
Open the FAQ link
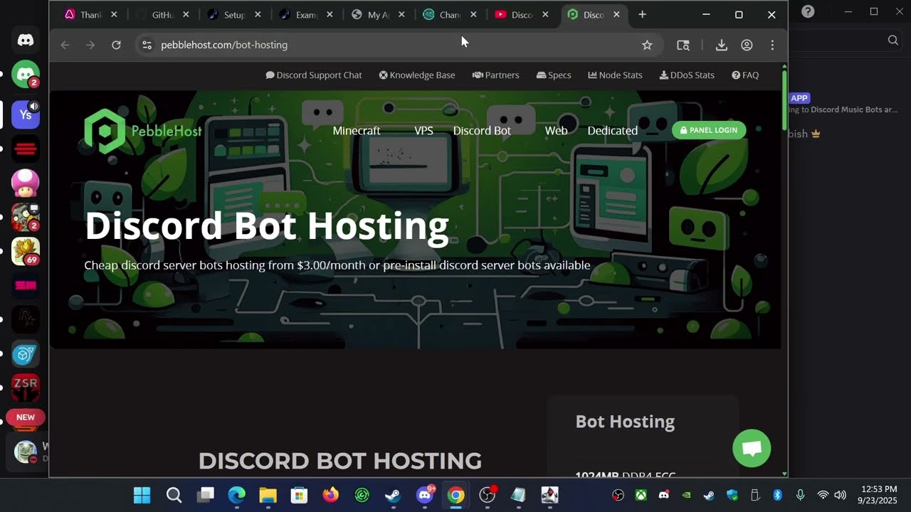pyautogui.click(x=745, y=75)
